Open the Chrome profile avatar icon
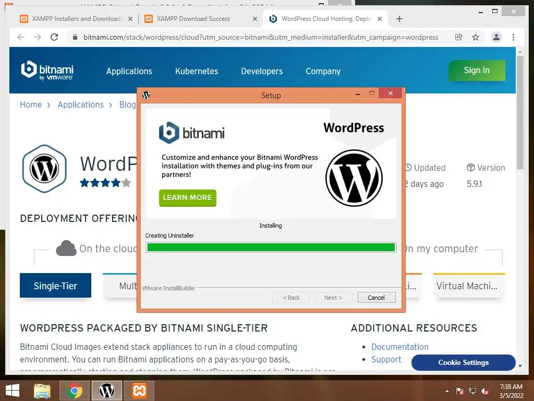Image resolution: width=534 pixels, height=401 pixels. coord(496,37)
